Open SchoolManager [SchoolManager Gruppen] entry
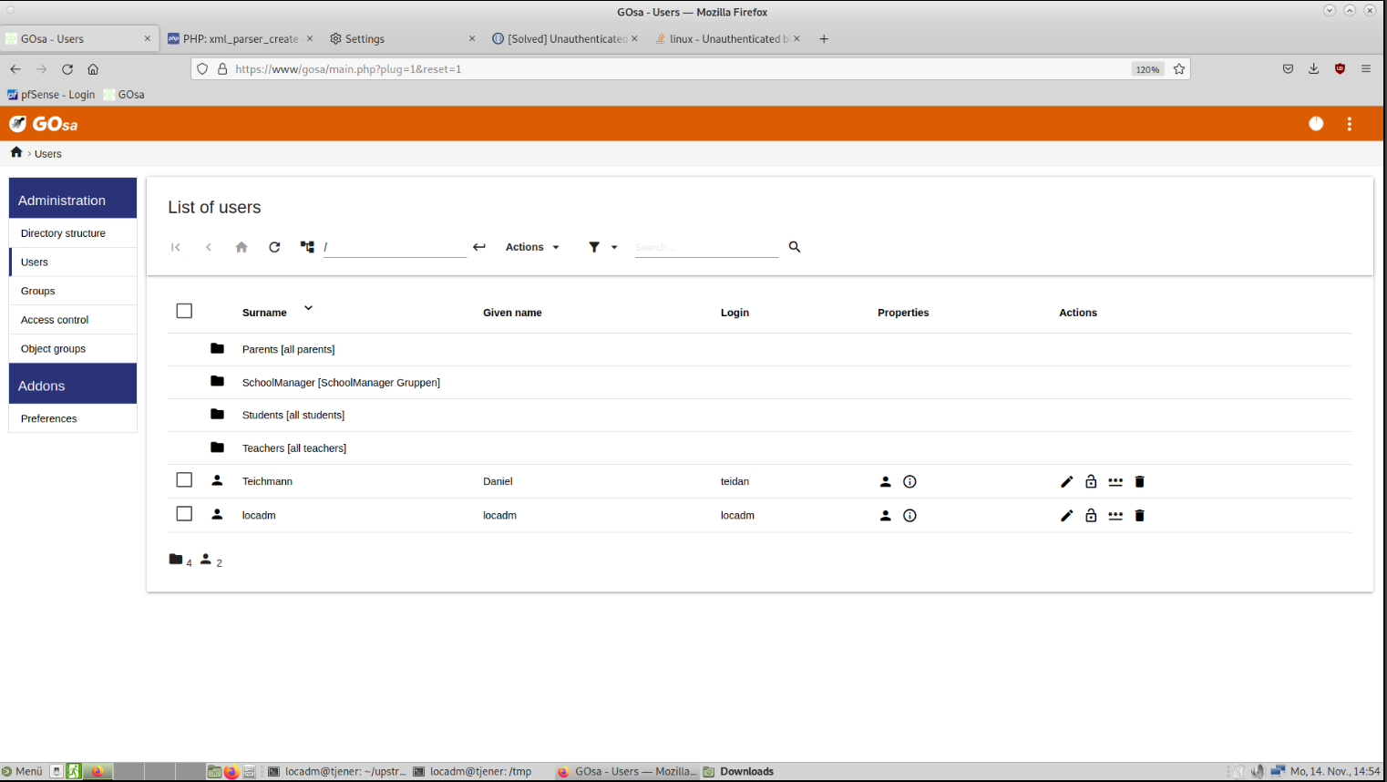 pyautogui.click(x=341, y=383)
